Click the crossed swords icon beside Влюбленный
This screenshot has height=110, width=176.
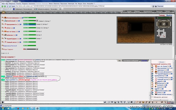pos(37,21)
